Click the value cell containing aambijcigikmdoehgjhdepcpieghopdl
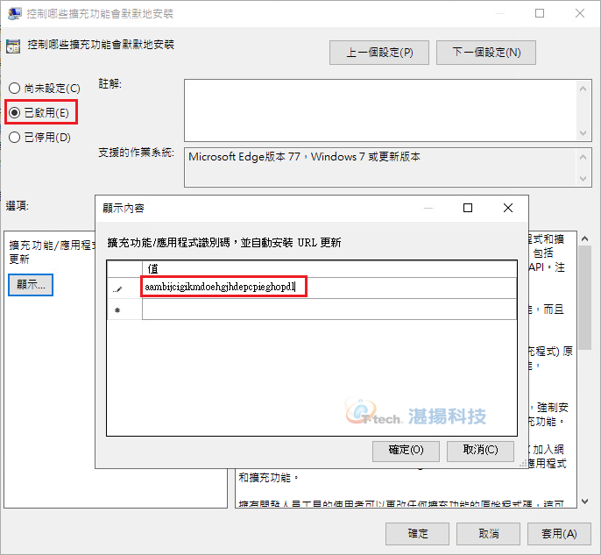The image size is (601, 555). click(x=329, y=288)
